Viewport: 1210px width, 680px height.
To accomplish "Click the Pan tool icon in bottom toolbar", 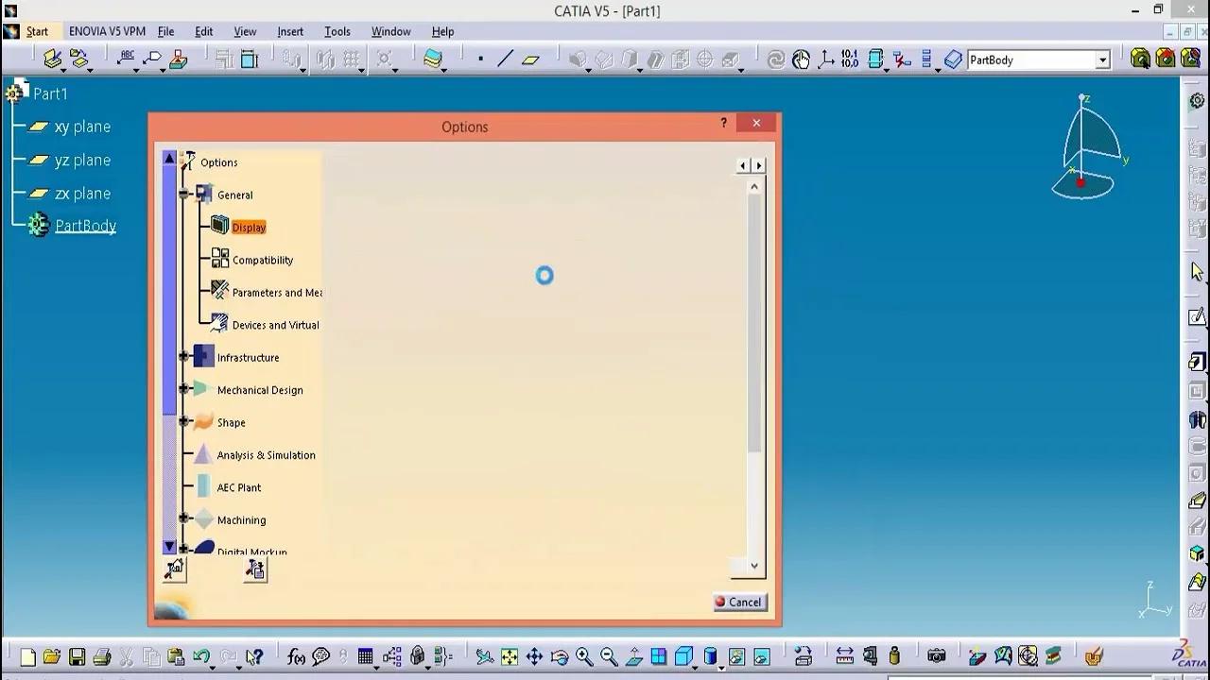I will coord(533,656).
